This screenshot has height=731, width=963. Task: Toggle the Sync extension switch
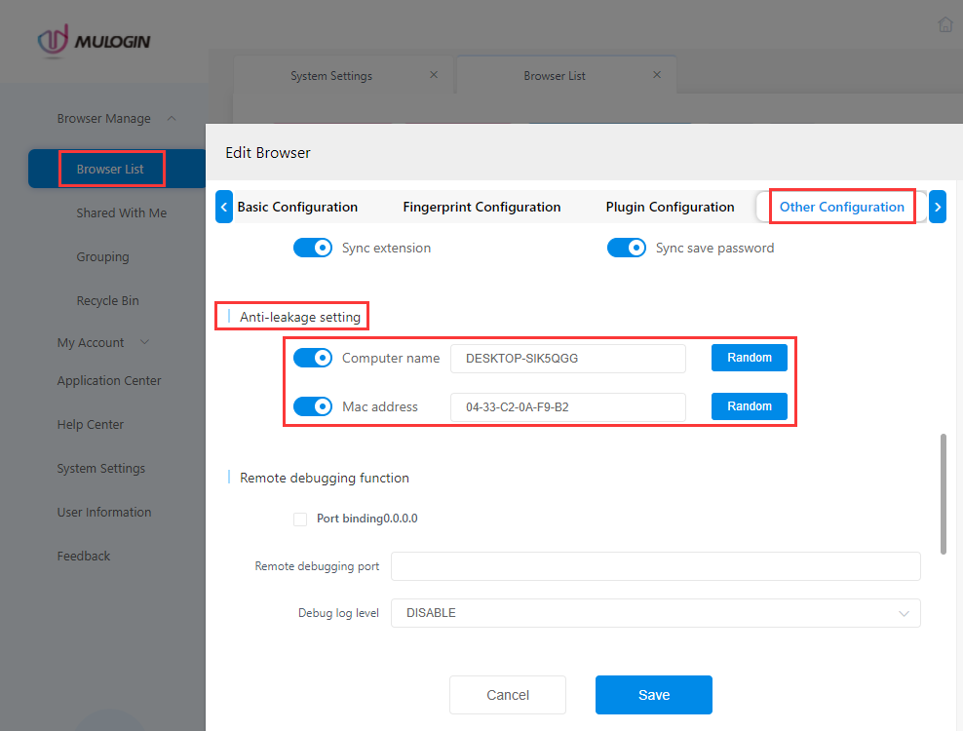click(x=313, y=248)
